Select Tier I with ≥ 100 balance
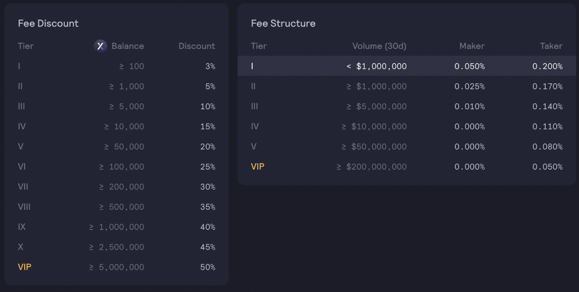This screenshot has width=579, height=292. point(116,66)
